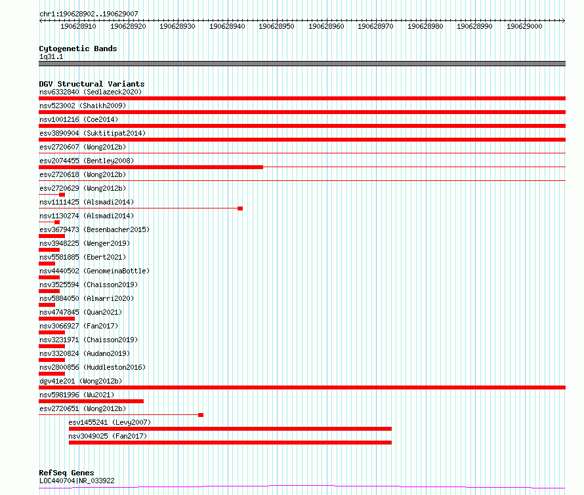Image resolution: width=584 pixels, height=495 pixels.
Task: Click the nsv6332840 (Sedlazeck2020) variant label
Action: pyautogui.click(x=91, y=92)
